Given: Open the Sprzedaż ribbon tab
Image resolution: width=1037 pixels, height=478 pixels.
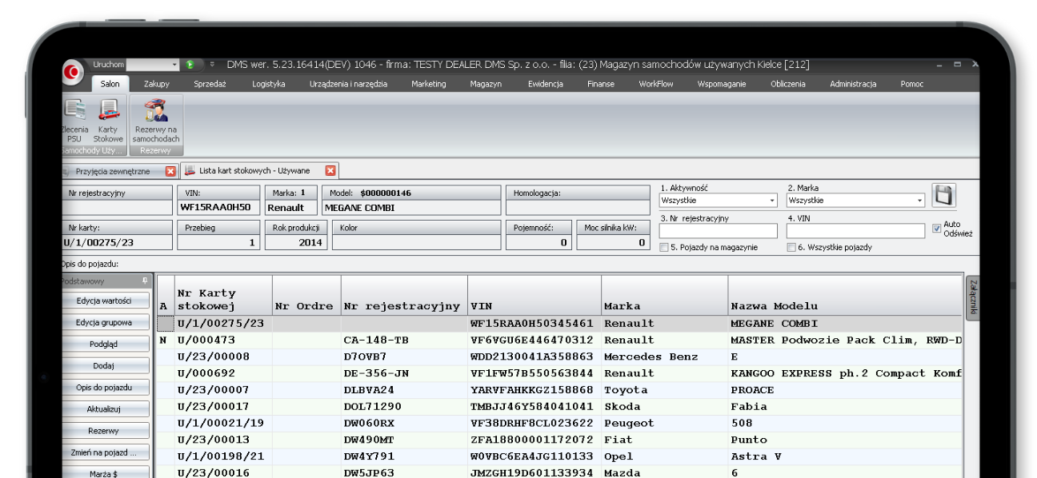Looking at the screenshot, I should click(210, 84).
